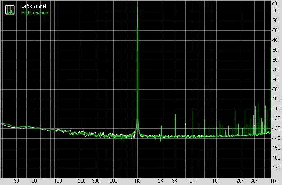Click the 10K frequency axis label

coord(216,180)
